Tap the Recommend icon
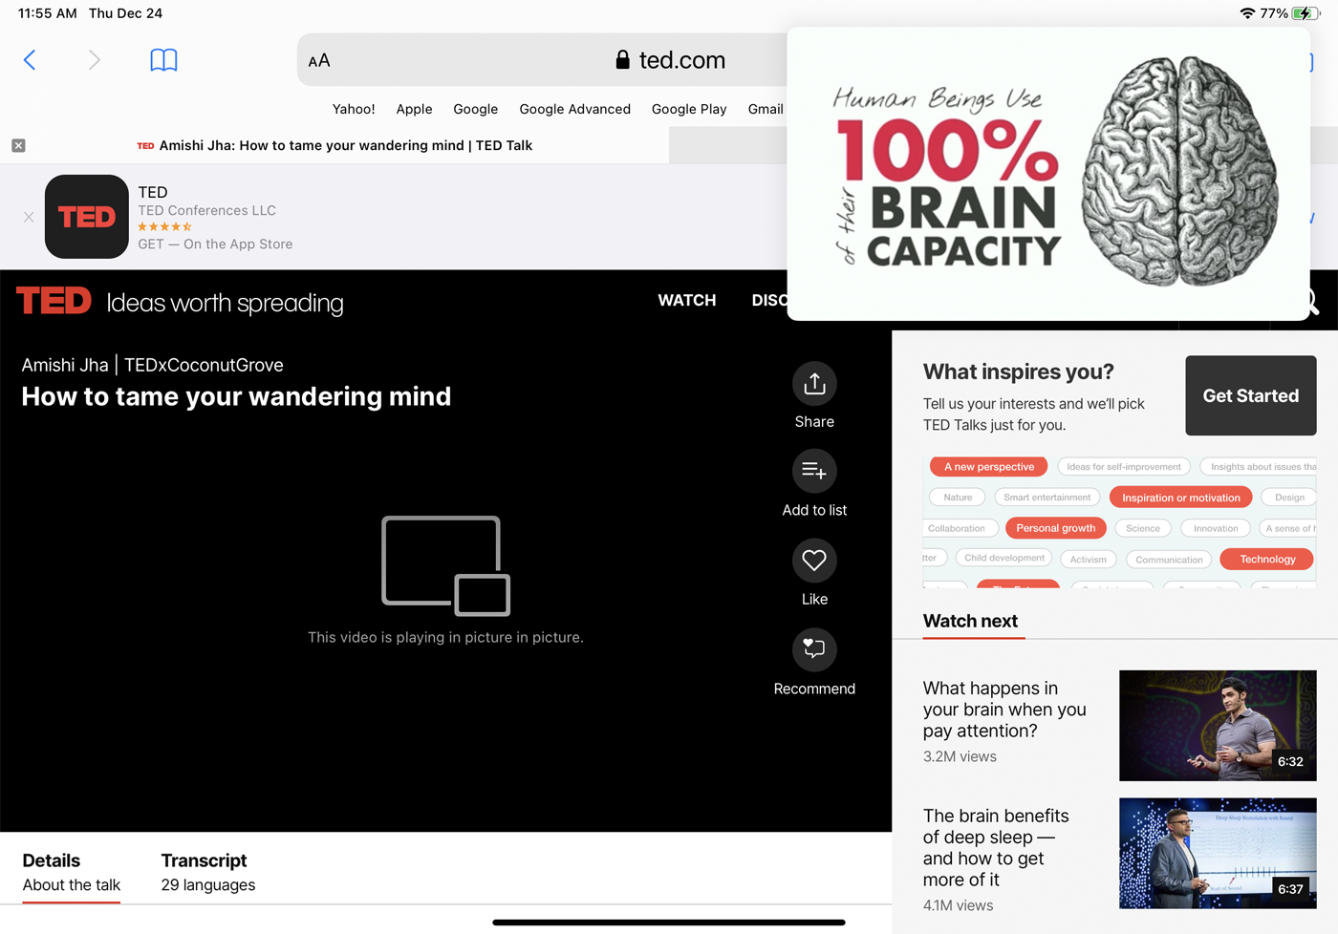This screenshot has height=934, width=1338. point(814,649)
